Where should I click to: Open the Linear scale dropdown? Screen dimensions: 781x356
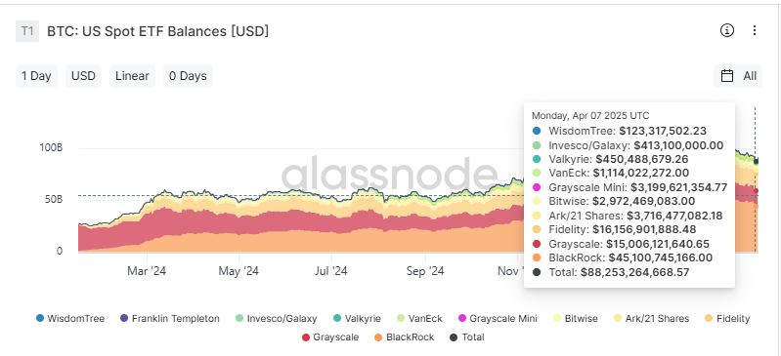[132, 76]
